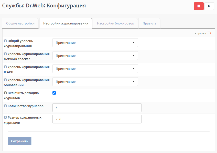Click the Уровень журналирования ICAPD label
Screen dimensions: 217x153
point(27,69)
